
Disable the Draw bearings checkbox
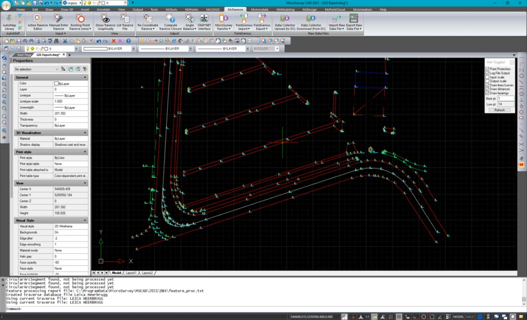487,93
